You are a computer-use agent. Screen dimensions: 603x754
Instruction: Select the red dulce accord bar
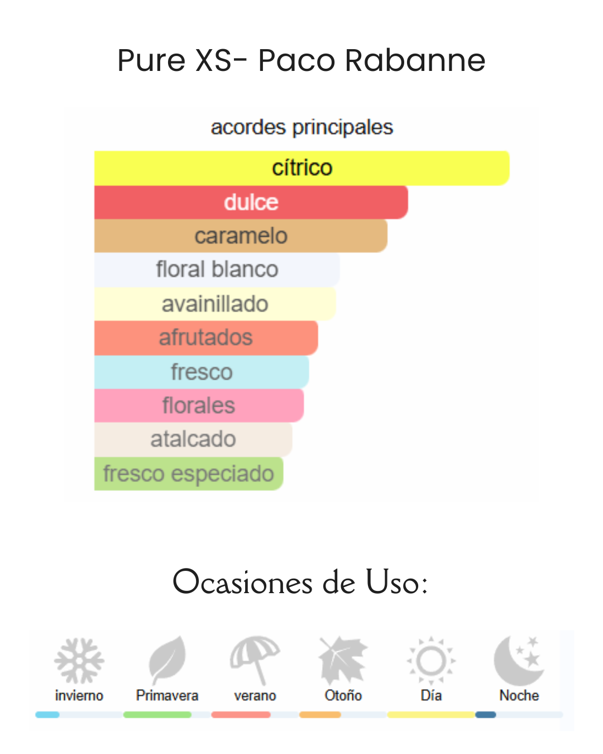251,202
